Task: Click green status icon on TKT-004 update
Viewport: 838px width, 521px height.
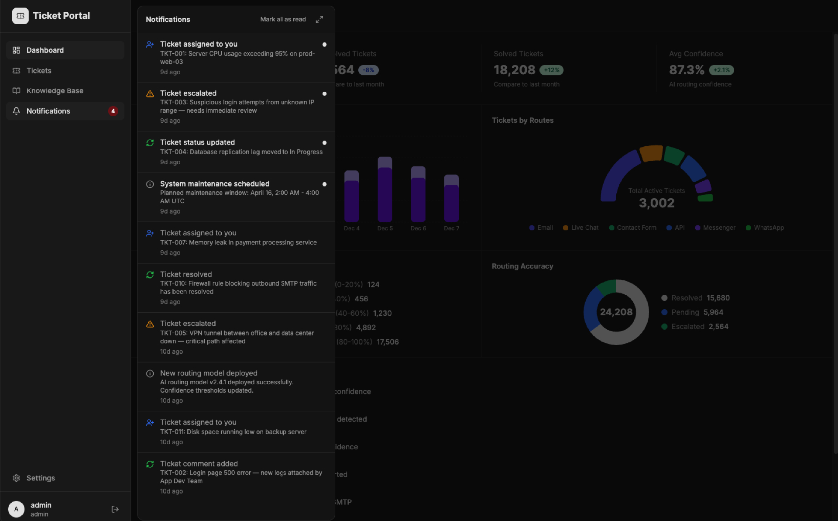Action: [150, 143]
